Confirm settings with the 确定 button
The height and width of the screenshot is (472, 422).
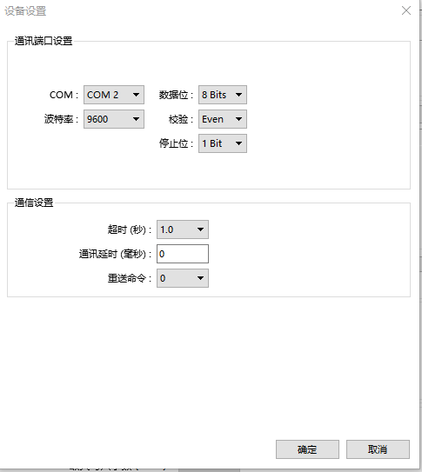(307, 449)
